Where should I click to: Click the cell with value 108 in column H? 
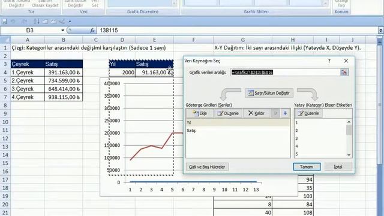click(x=293, y=212)
